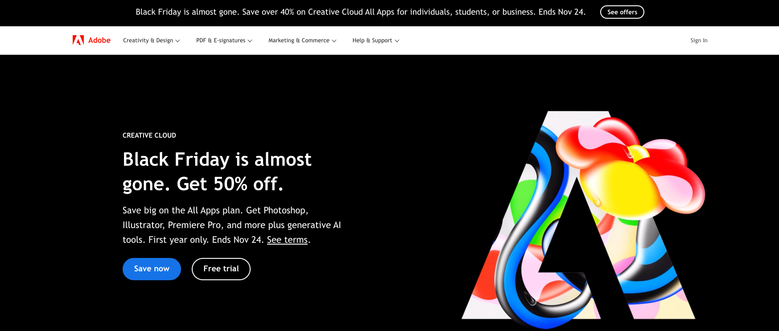Click the blue Save now button
This screenshot has height=331, width=779.
pyautogui.click(x=152, y=269)
